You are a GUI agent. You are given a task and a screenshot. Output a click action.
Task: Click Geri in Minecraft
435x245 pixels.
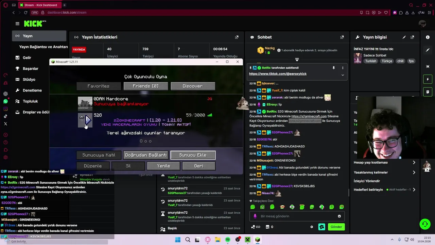click(198, 166)
